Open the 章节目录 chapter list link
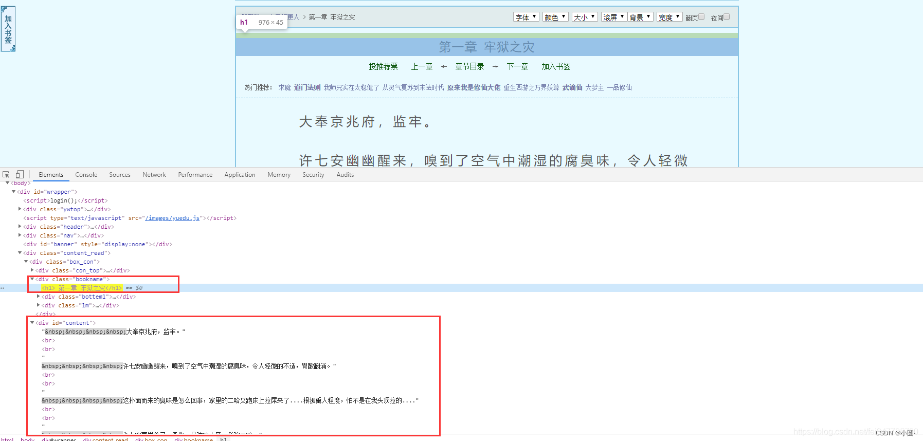The image size is (923, 441). 469,66
